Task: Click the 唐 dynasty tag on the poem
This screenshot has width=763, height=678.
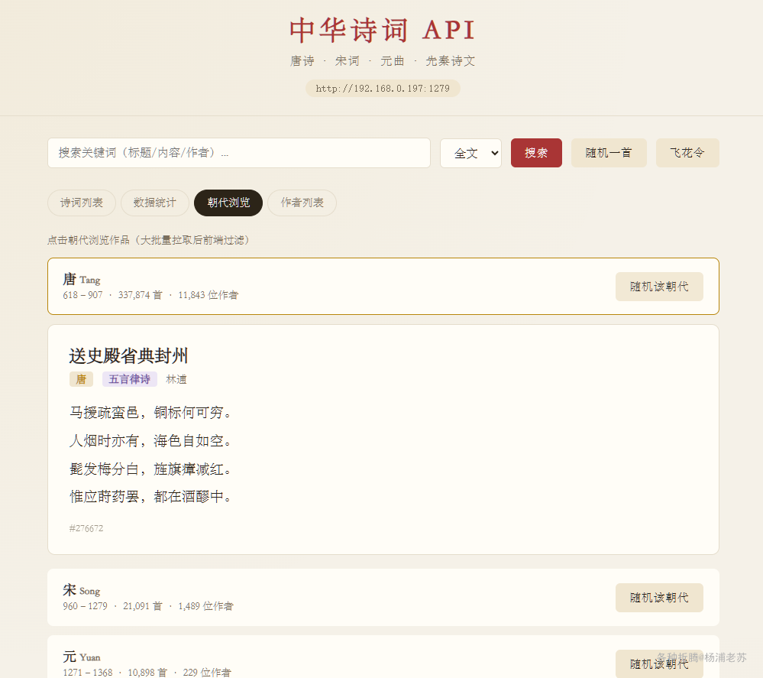Action: coord(81,379)
